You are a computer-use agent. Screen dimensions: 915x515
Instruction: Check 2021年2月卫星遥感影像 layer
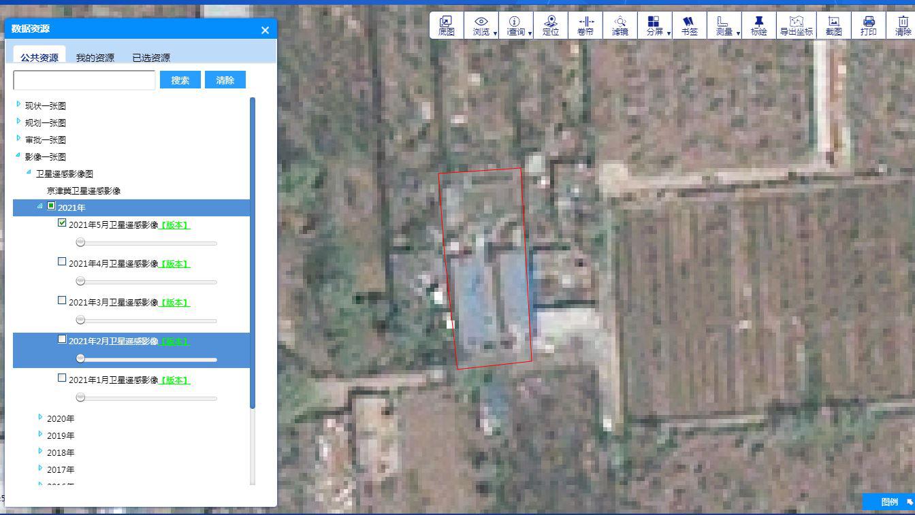click(x=63, y=339)
